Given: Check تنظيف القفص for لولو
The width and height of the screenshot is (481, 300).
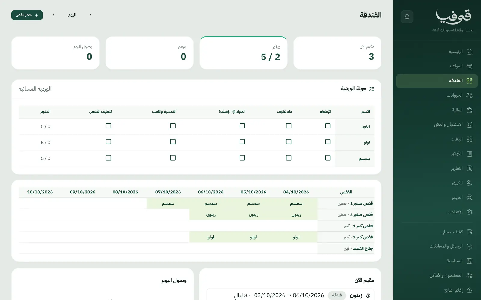Looking at the screenshot, I should pos(108,142).
